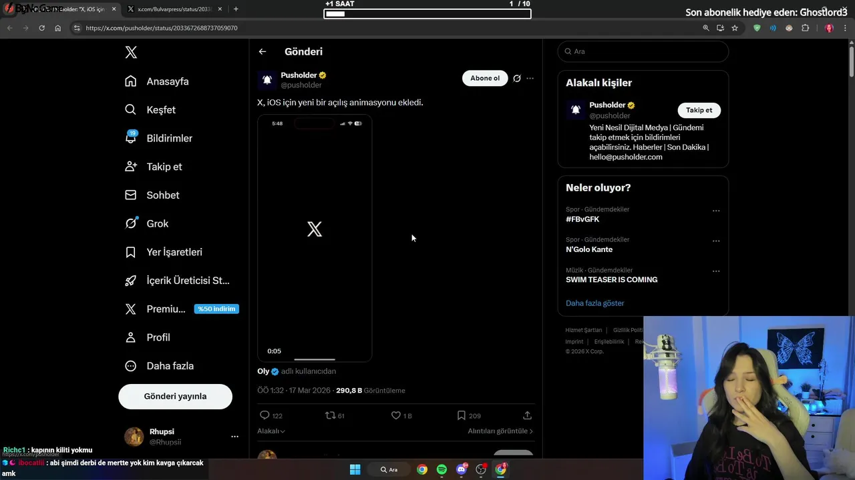Open Rhupsi account menu three dots

tap(234, 437)
